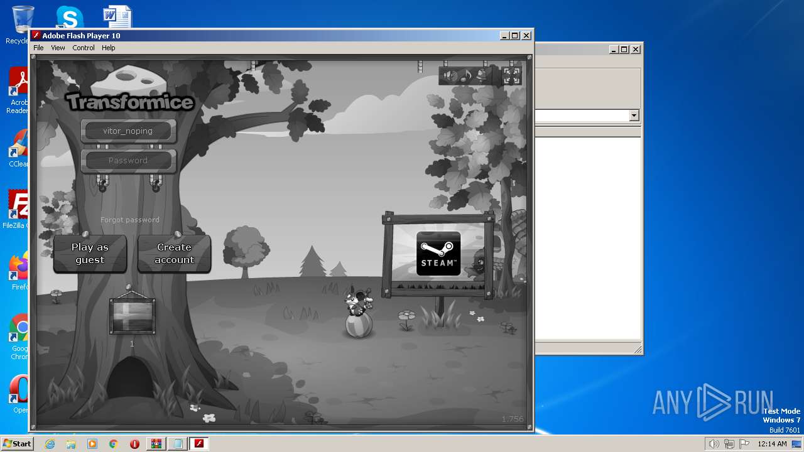Open the system tray volume control
This screenshot has width=804, height=452.
(x=714, y=444)
